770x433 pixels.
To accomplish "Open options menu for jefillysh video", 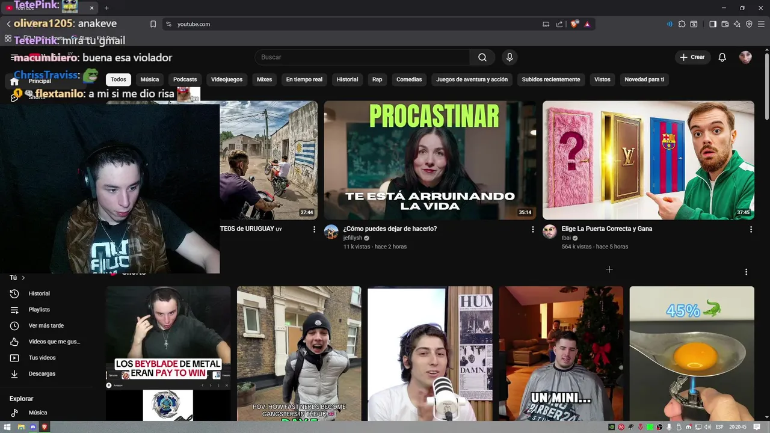I will pyautogui.click(x=532, y=229).
